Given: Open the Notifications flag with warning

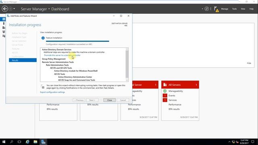Looking at the screenshot, I should (216, 9).
